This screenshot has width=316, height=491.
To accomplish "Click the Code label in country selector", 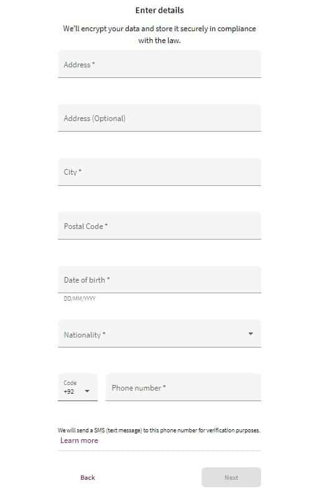I will pos(70,382).
